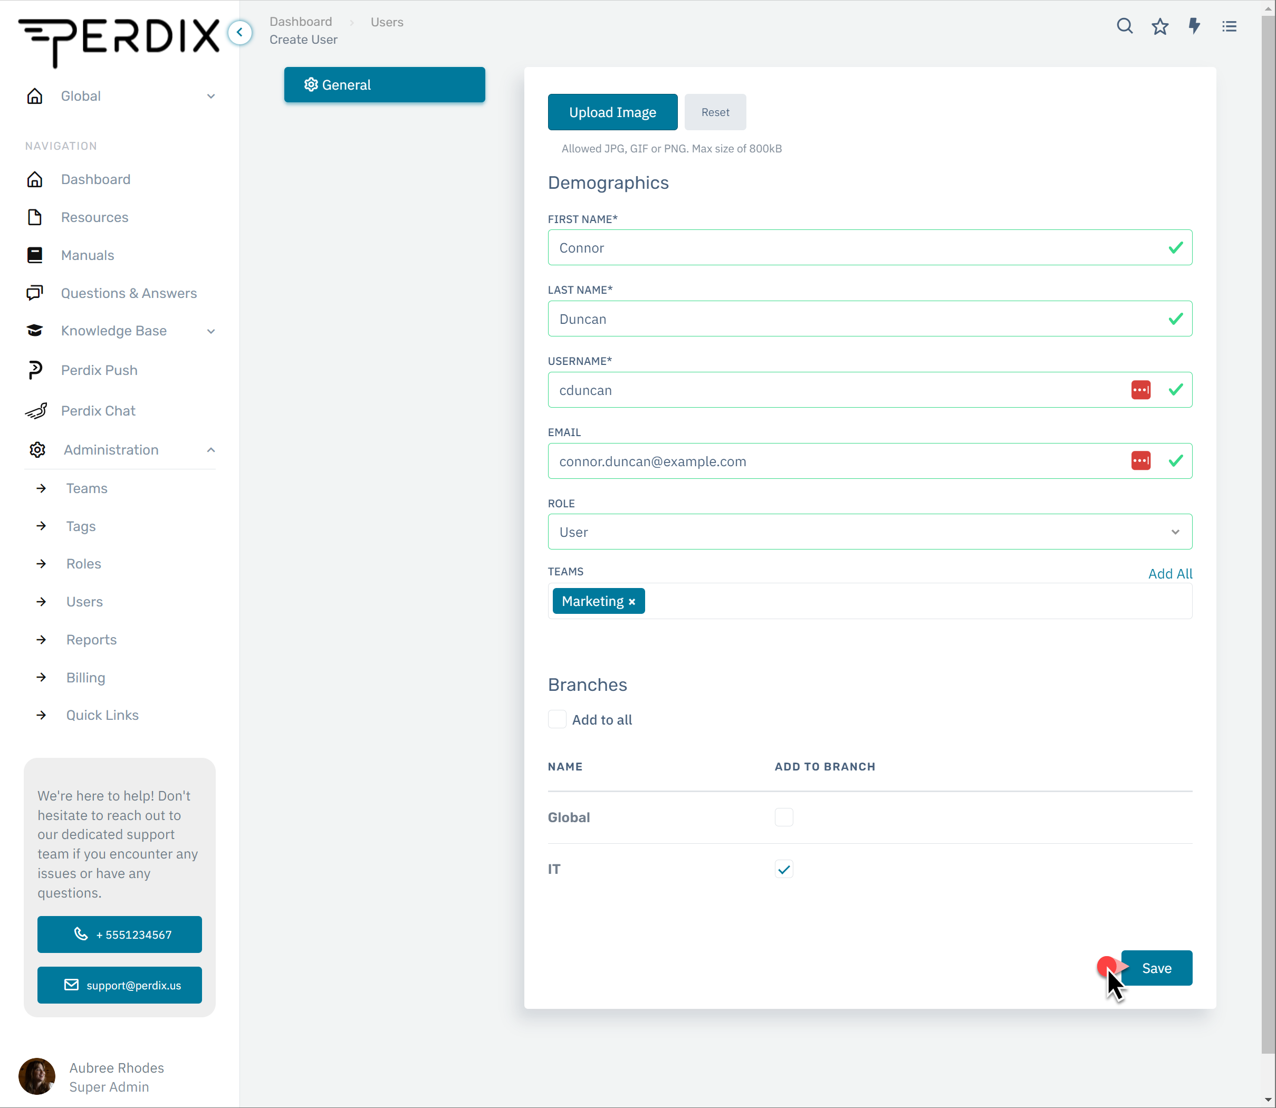Click the Add All teams link
Image resolution: width=1276 pixels, height=1108 pixels.
coord(1169,573)
